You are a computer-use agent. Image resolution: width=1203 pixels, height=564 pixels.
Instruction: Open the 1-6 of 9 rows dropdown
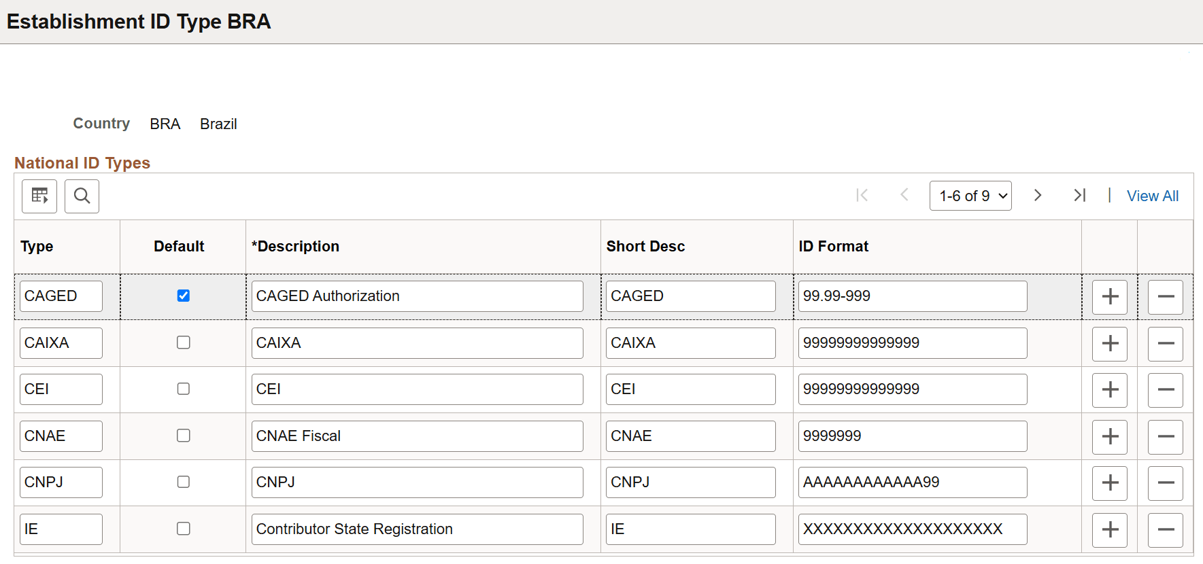970,196
